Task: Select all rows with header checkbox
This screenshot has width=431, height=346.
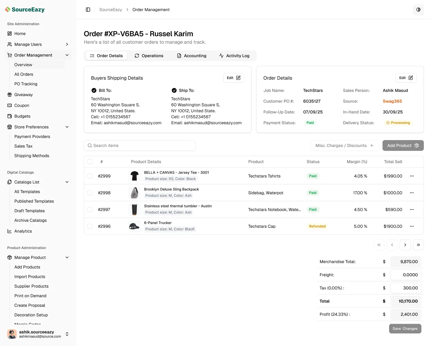Action: [90, 162]
